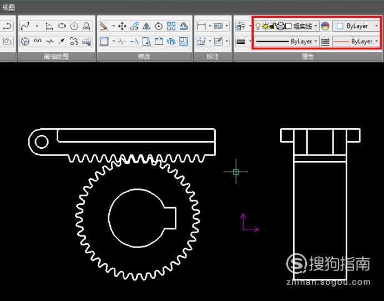Select the Rotate tool
Viewport: 384px width, 301px height.
[159, 26]
